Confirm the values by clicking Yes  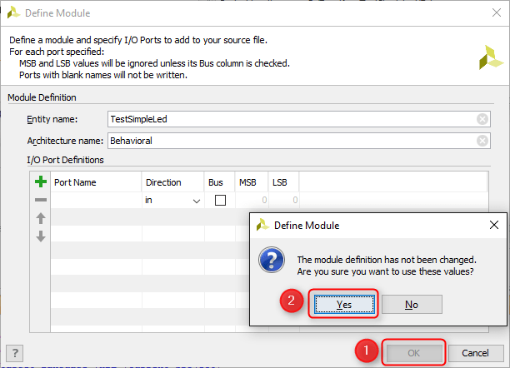coord(343,305)
